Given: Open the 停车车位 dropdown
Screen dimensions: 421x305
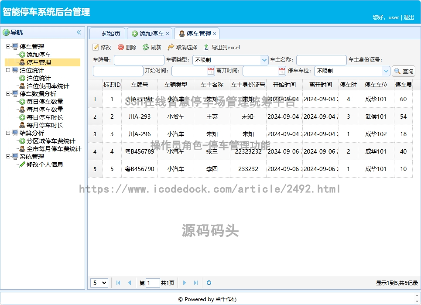Looking at the screenshot, I should pos(386,71).
